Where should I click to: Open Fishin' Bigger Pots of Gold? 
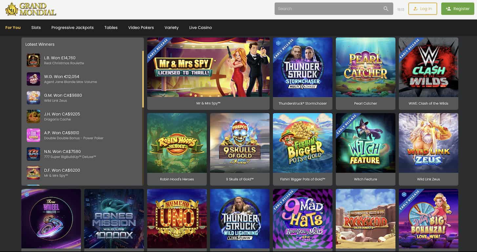point(302,143)
